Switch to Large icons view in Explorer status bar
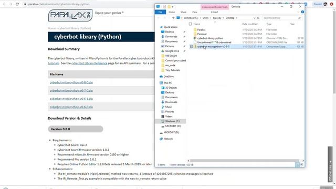This screenshot has width=336, height=189. [302, 164]
